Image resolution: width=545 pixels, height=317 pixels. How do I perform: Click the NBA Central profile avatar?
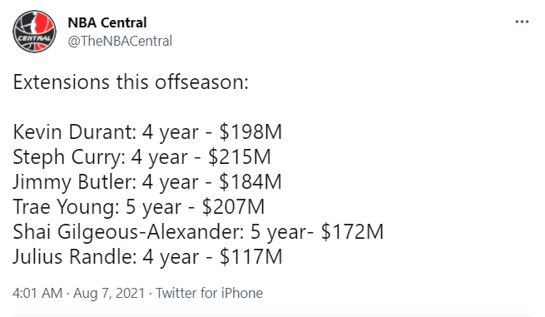34,32
